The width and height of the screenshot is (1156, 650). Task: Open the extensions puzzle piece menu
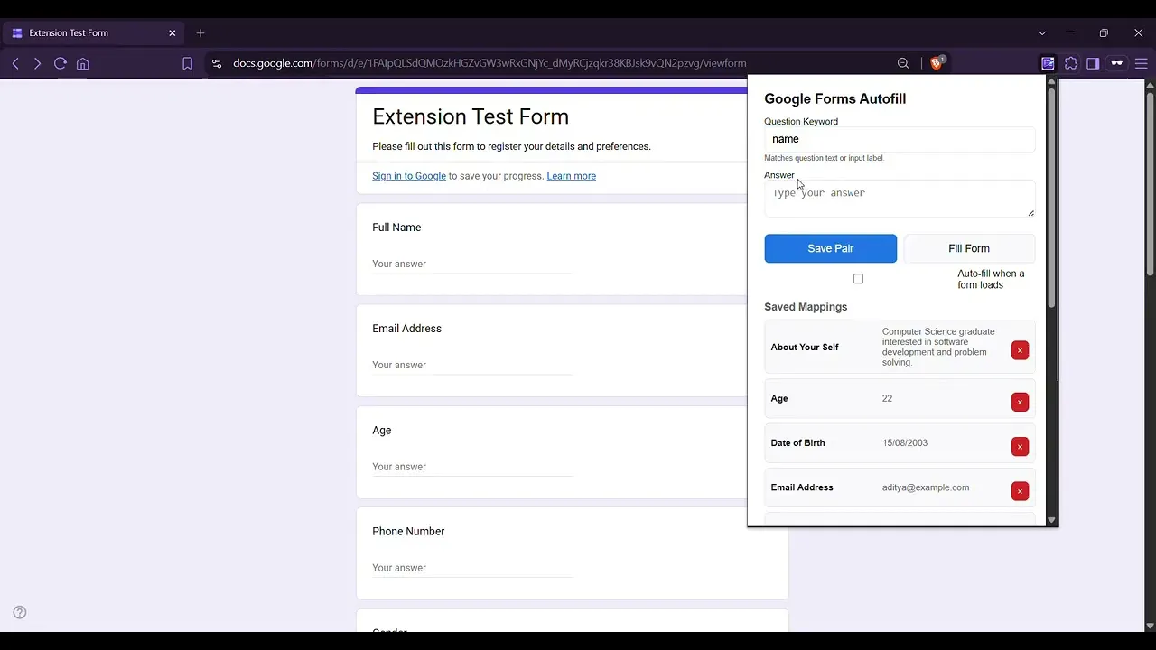1071,63
